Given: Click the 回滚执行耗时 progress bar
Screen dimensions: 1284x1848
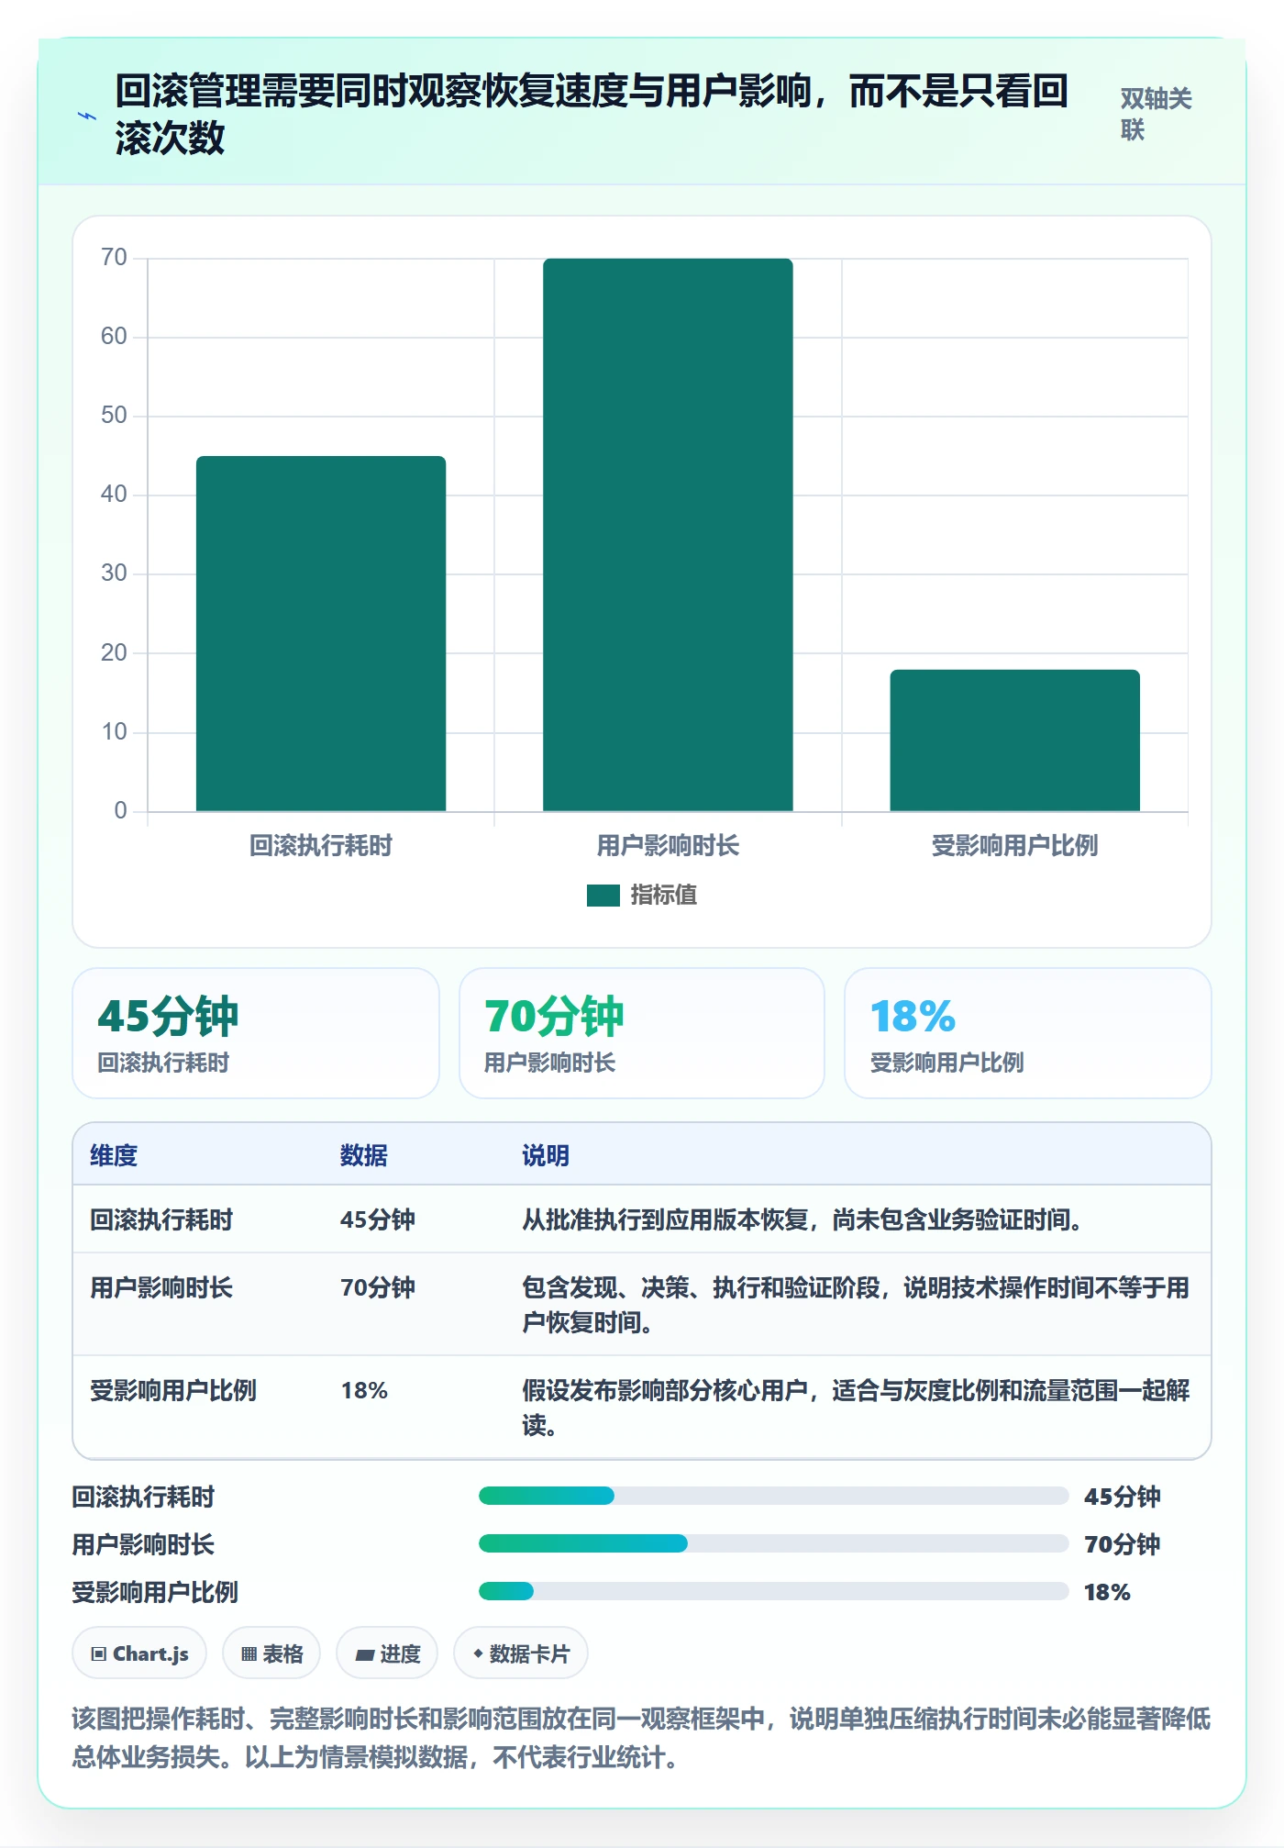Looking at the screenshot, I should pyautogui.click(x=773, y=1497).
